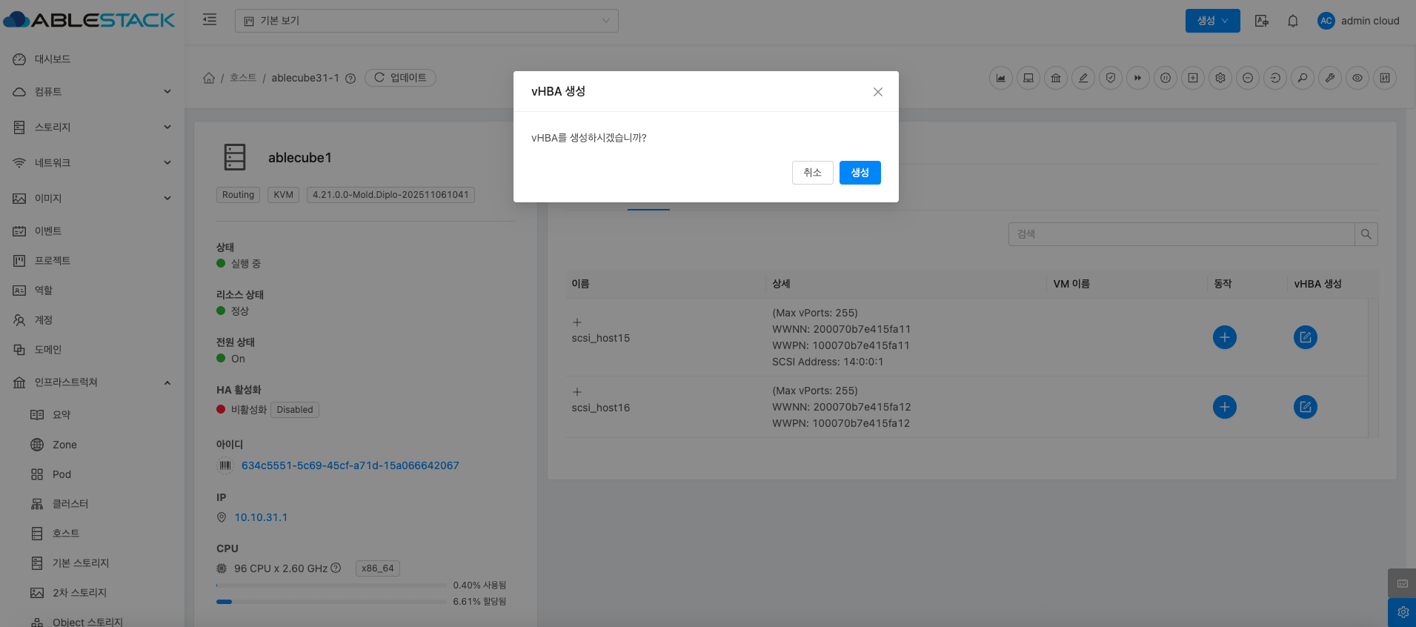Open the 기본 보기 view dropdown

426,21
